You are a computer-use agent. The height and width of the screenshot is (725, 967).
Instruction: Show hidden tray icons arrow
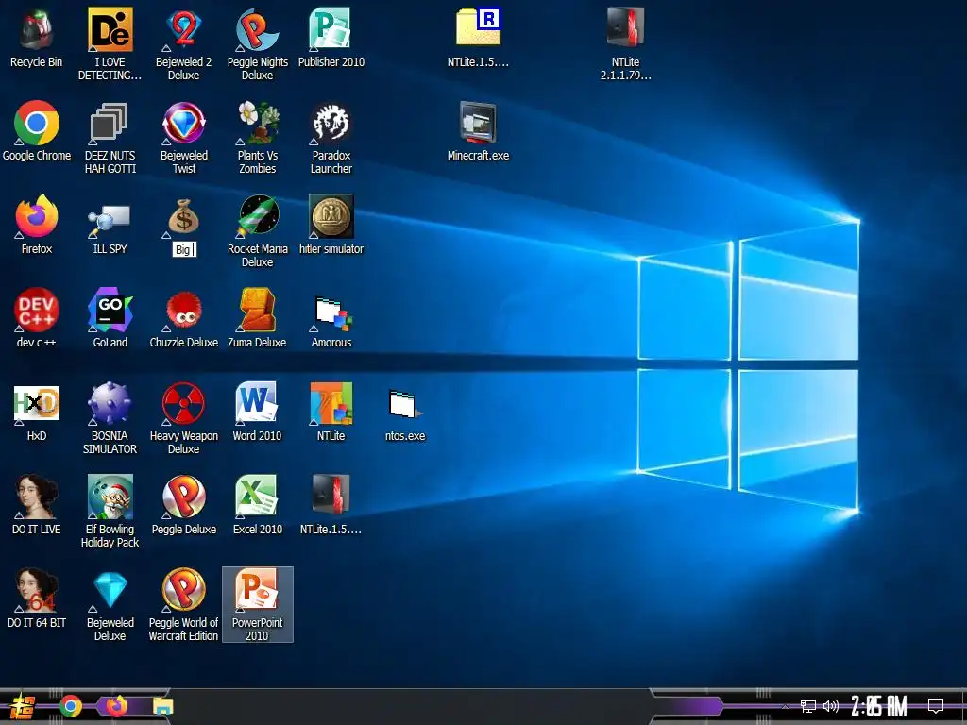785,706
